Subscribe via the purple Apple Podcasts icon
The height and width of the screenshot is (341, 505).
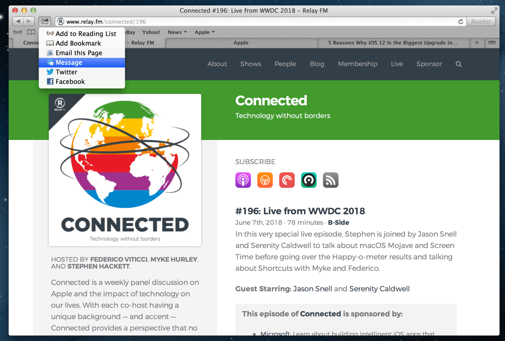tap(243, 180)
